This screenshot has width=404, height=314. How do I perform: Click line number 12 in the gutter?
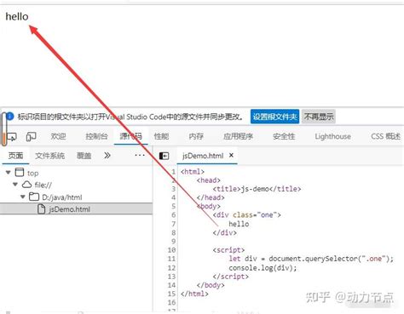tap(171, 267)
